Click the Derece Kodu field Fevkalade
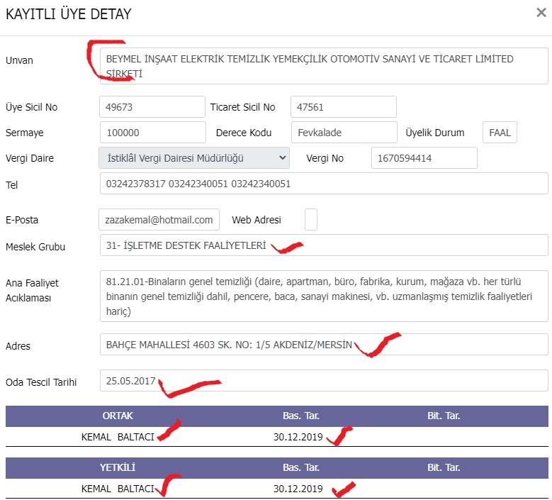The image size is (552, 500). tap(344, 133)
